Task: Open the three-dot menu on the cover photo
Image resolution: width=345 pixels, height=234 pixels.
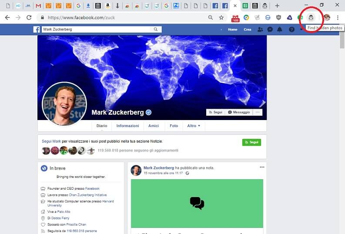Action: point(258,112)
